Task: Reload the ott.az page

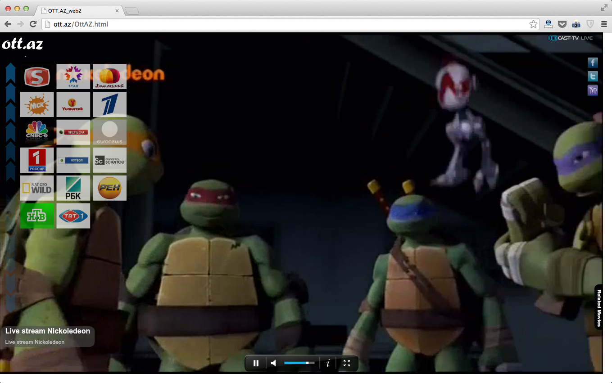Action: 33,24
